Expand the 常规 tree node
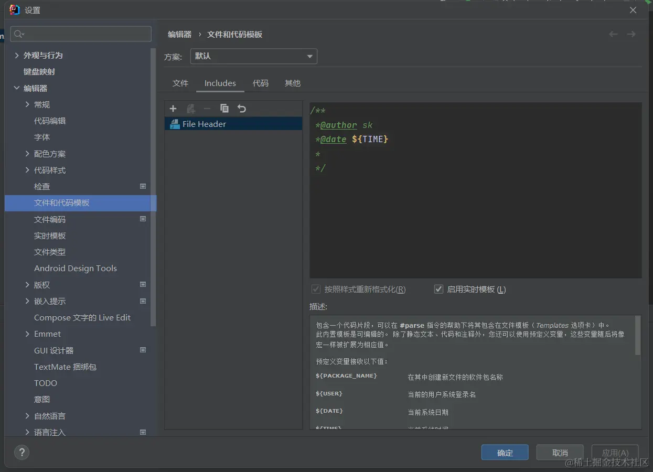653x472 pixels. pos(27,104)
